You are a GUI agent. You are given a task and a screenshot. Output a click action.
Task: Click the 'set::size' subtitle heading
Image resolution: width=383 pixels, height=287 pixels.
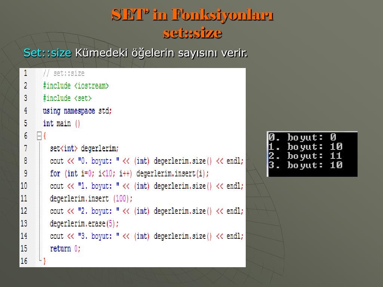pyautogui.click(x=192, y=33)
